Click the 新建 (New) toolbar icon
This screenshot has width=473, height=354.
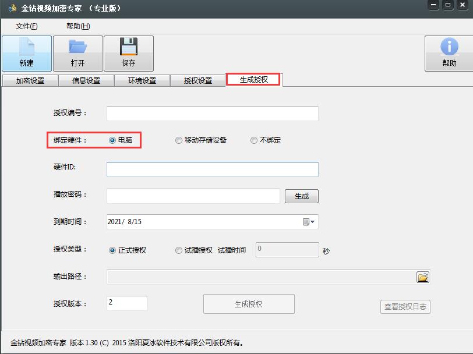click(27, 53)
